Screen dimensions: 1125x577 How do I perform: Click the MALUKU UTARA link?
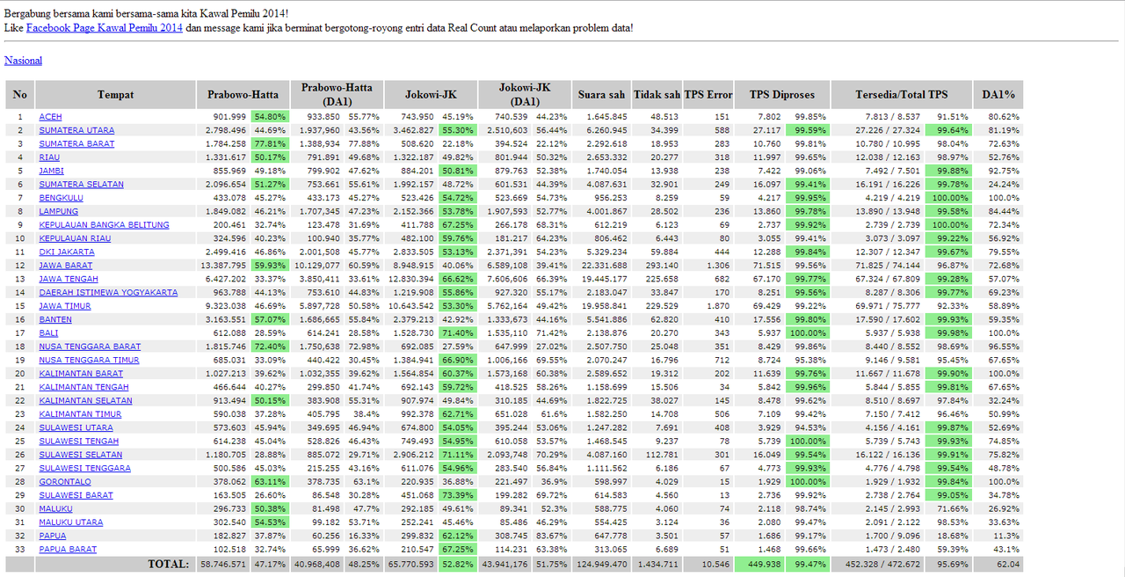click(70, 522)
